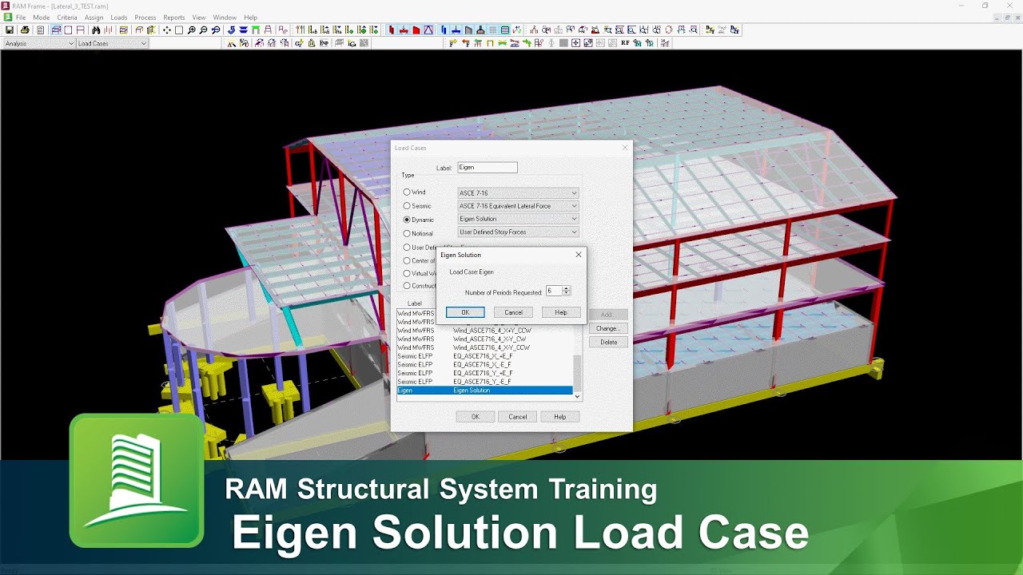This screenshot has width=1023, height=575.
Task: Click the blue stacked layers icon
Action: 243,30
